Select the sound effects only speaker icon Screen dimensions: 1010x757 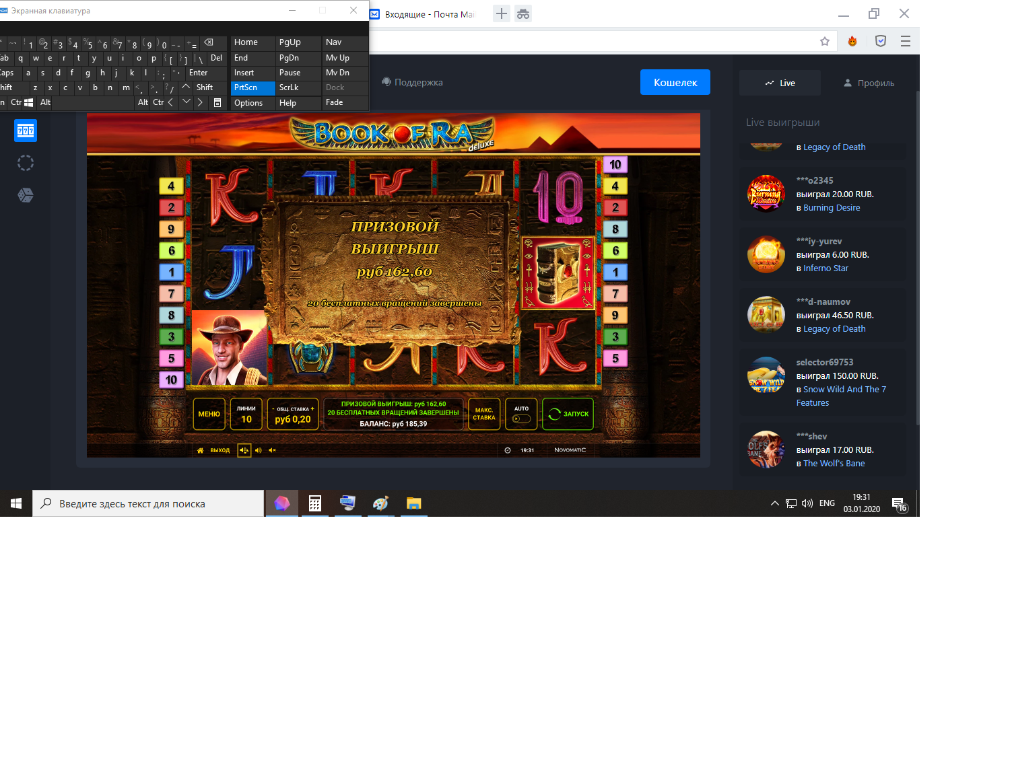(x=259, y=450)
